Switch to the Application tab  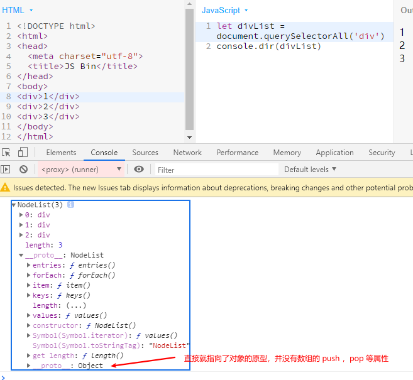334,153
